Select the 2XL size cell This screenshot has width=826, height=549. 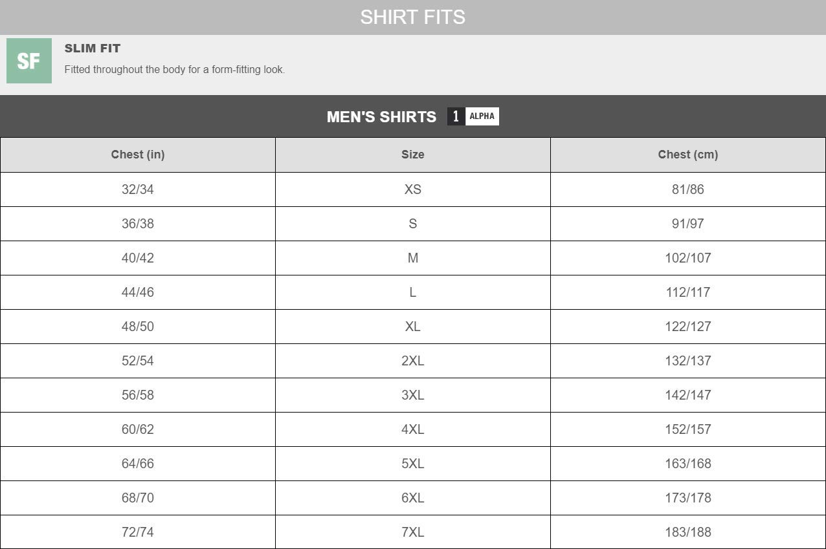[x=413, y=361]
